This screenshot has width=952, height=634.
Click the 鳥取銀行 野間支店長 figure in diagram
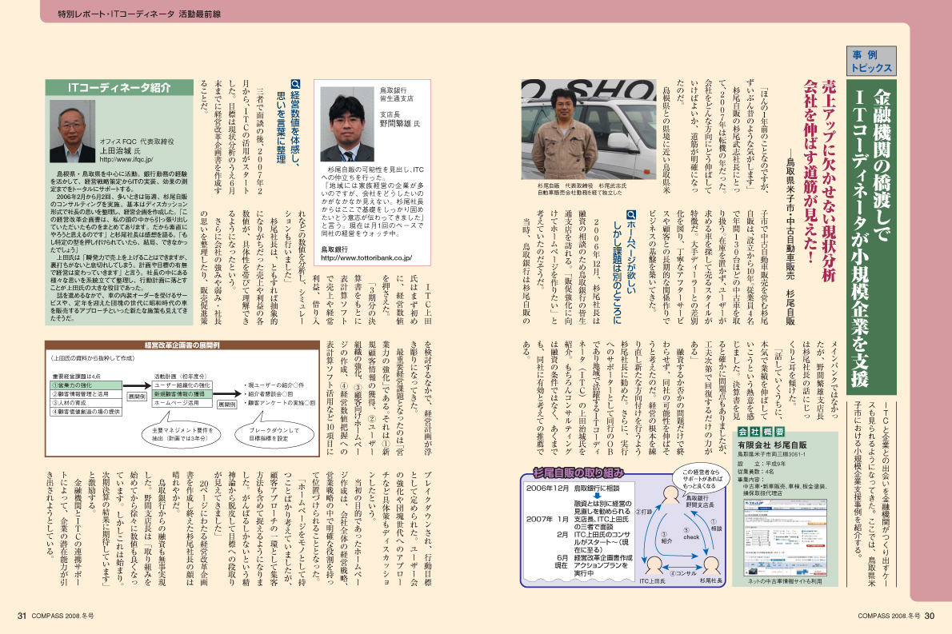click(671, 494)
